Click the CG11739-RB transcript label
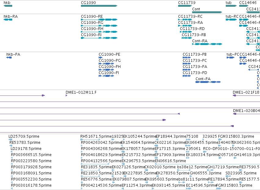Image resolution: width=260 pixels, height=190 pixels. pyautogui.click(x=194, y=35)
